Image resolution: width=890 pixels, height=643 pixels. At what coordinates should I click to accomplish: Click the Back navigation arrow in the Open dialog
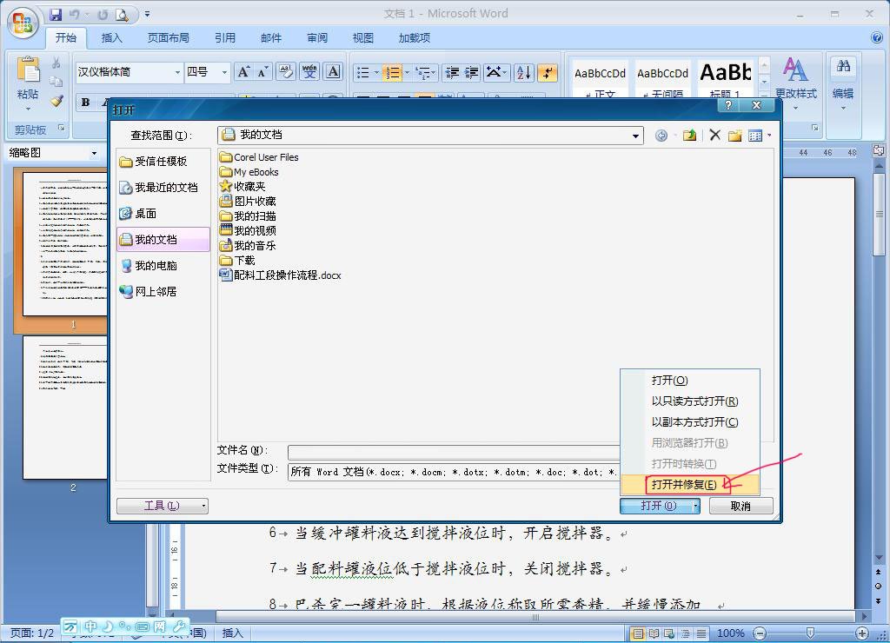click(661, 136)
